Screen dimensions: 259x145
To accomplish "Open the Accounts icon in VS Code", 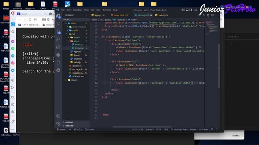I will pyautogui.click(x=58, y=116).
